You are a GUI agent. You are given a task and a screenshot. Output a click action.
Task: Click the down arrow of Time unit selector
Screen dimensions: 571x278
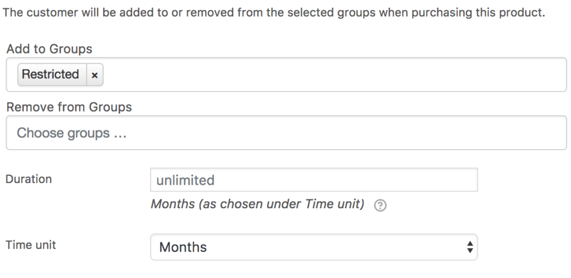(x=470, y=251)
